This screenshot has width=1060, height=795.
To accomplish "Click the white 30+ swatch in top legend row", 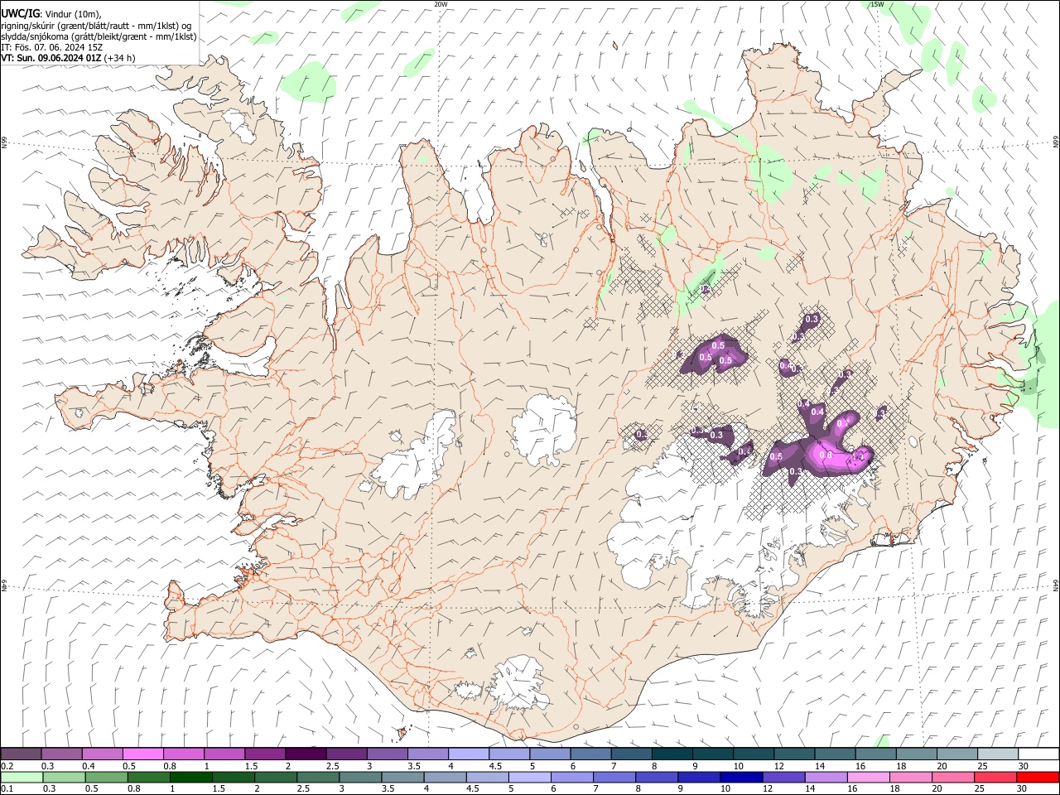I will [1038, 754].
